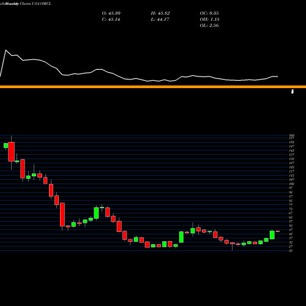Click the peak of the white indicator line
This screenshot has width=306, height=306.
(6, 50)
